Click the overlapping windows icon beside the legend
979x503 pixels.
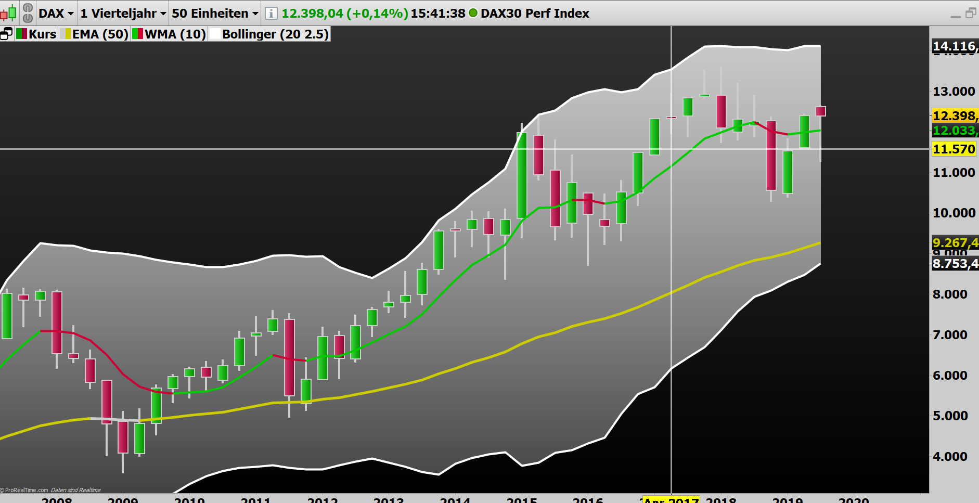coord(6,33)
